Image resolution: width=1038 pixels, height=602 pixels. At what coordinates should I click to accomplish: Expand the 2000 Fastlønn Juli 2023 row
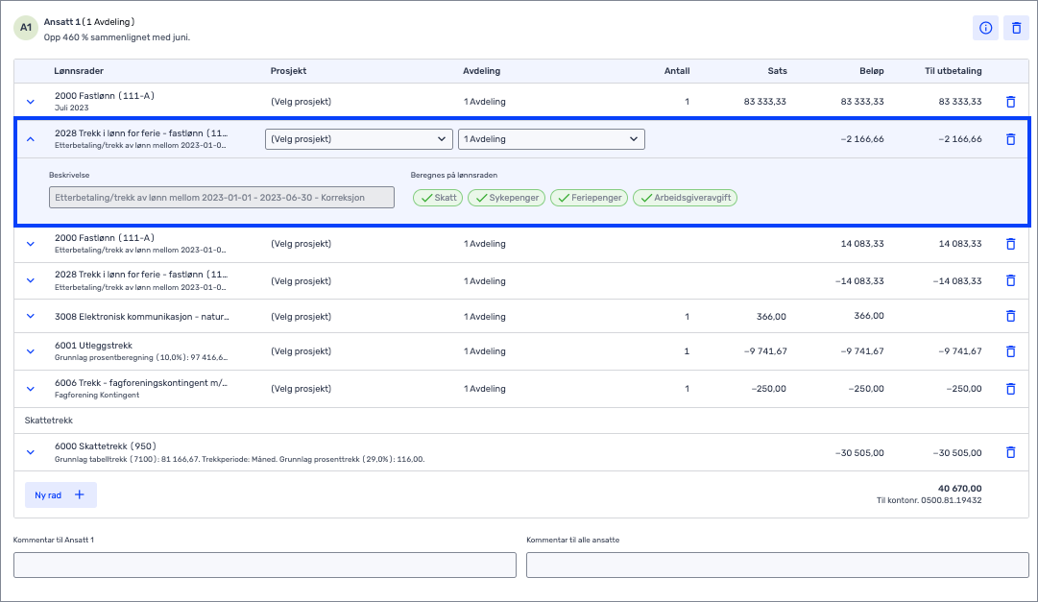click(31, 102)
